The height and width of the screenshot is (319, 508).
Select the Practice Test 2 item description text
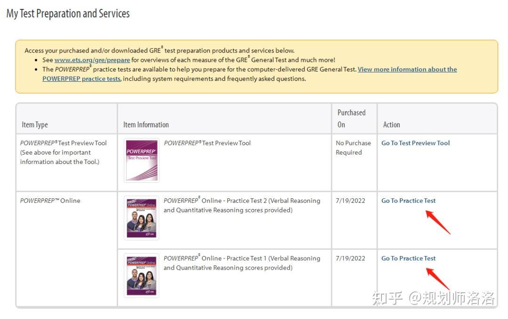tap(242, 205)
